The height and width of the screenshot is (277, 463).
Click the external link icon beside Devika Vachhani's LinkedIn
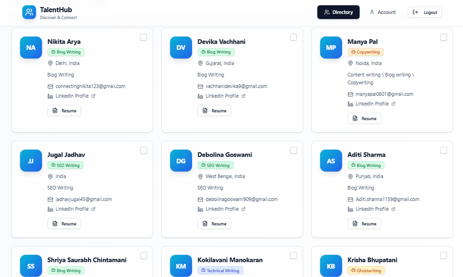243,96
